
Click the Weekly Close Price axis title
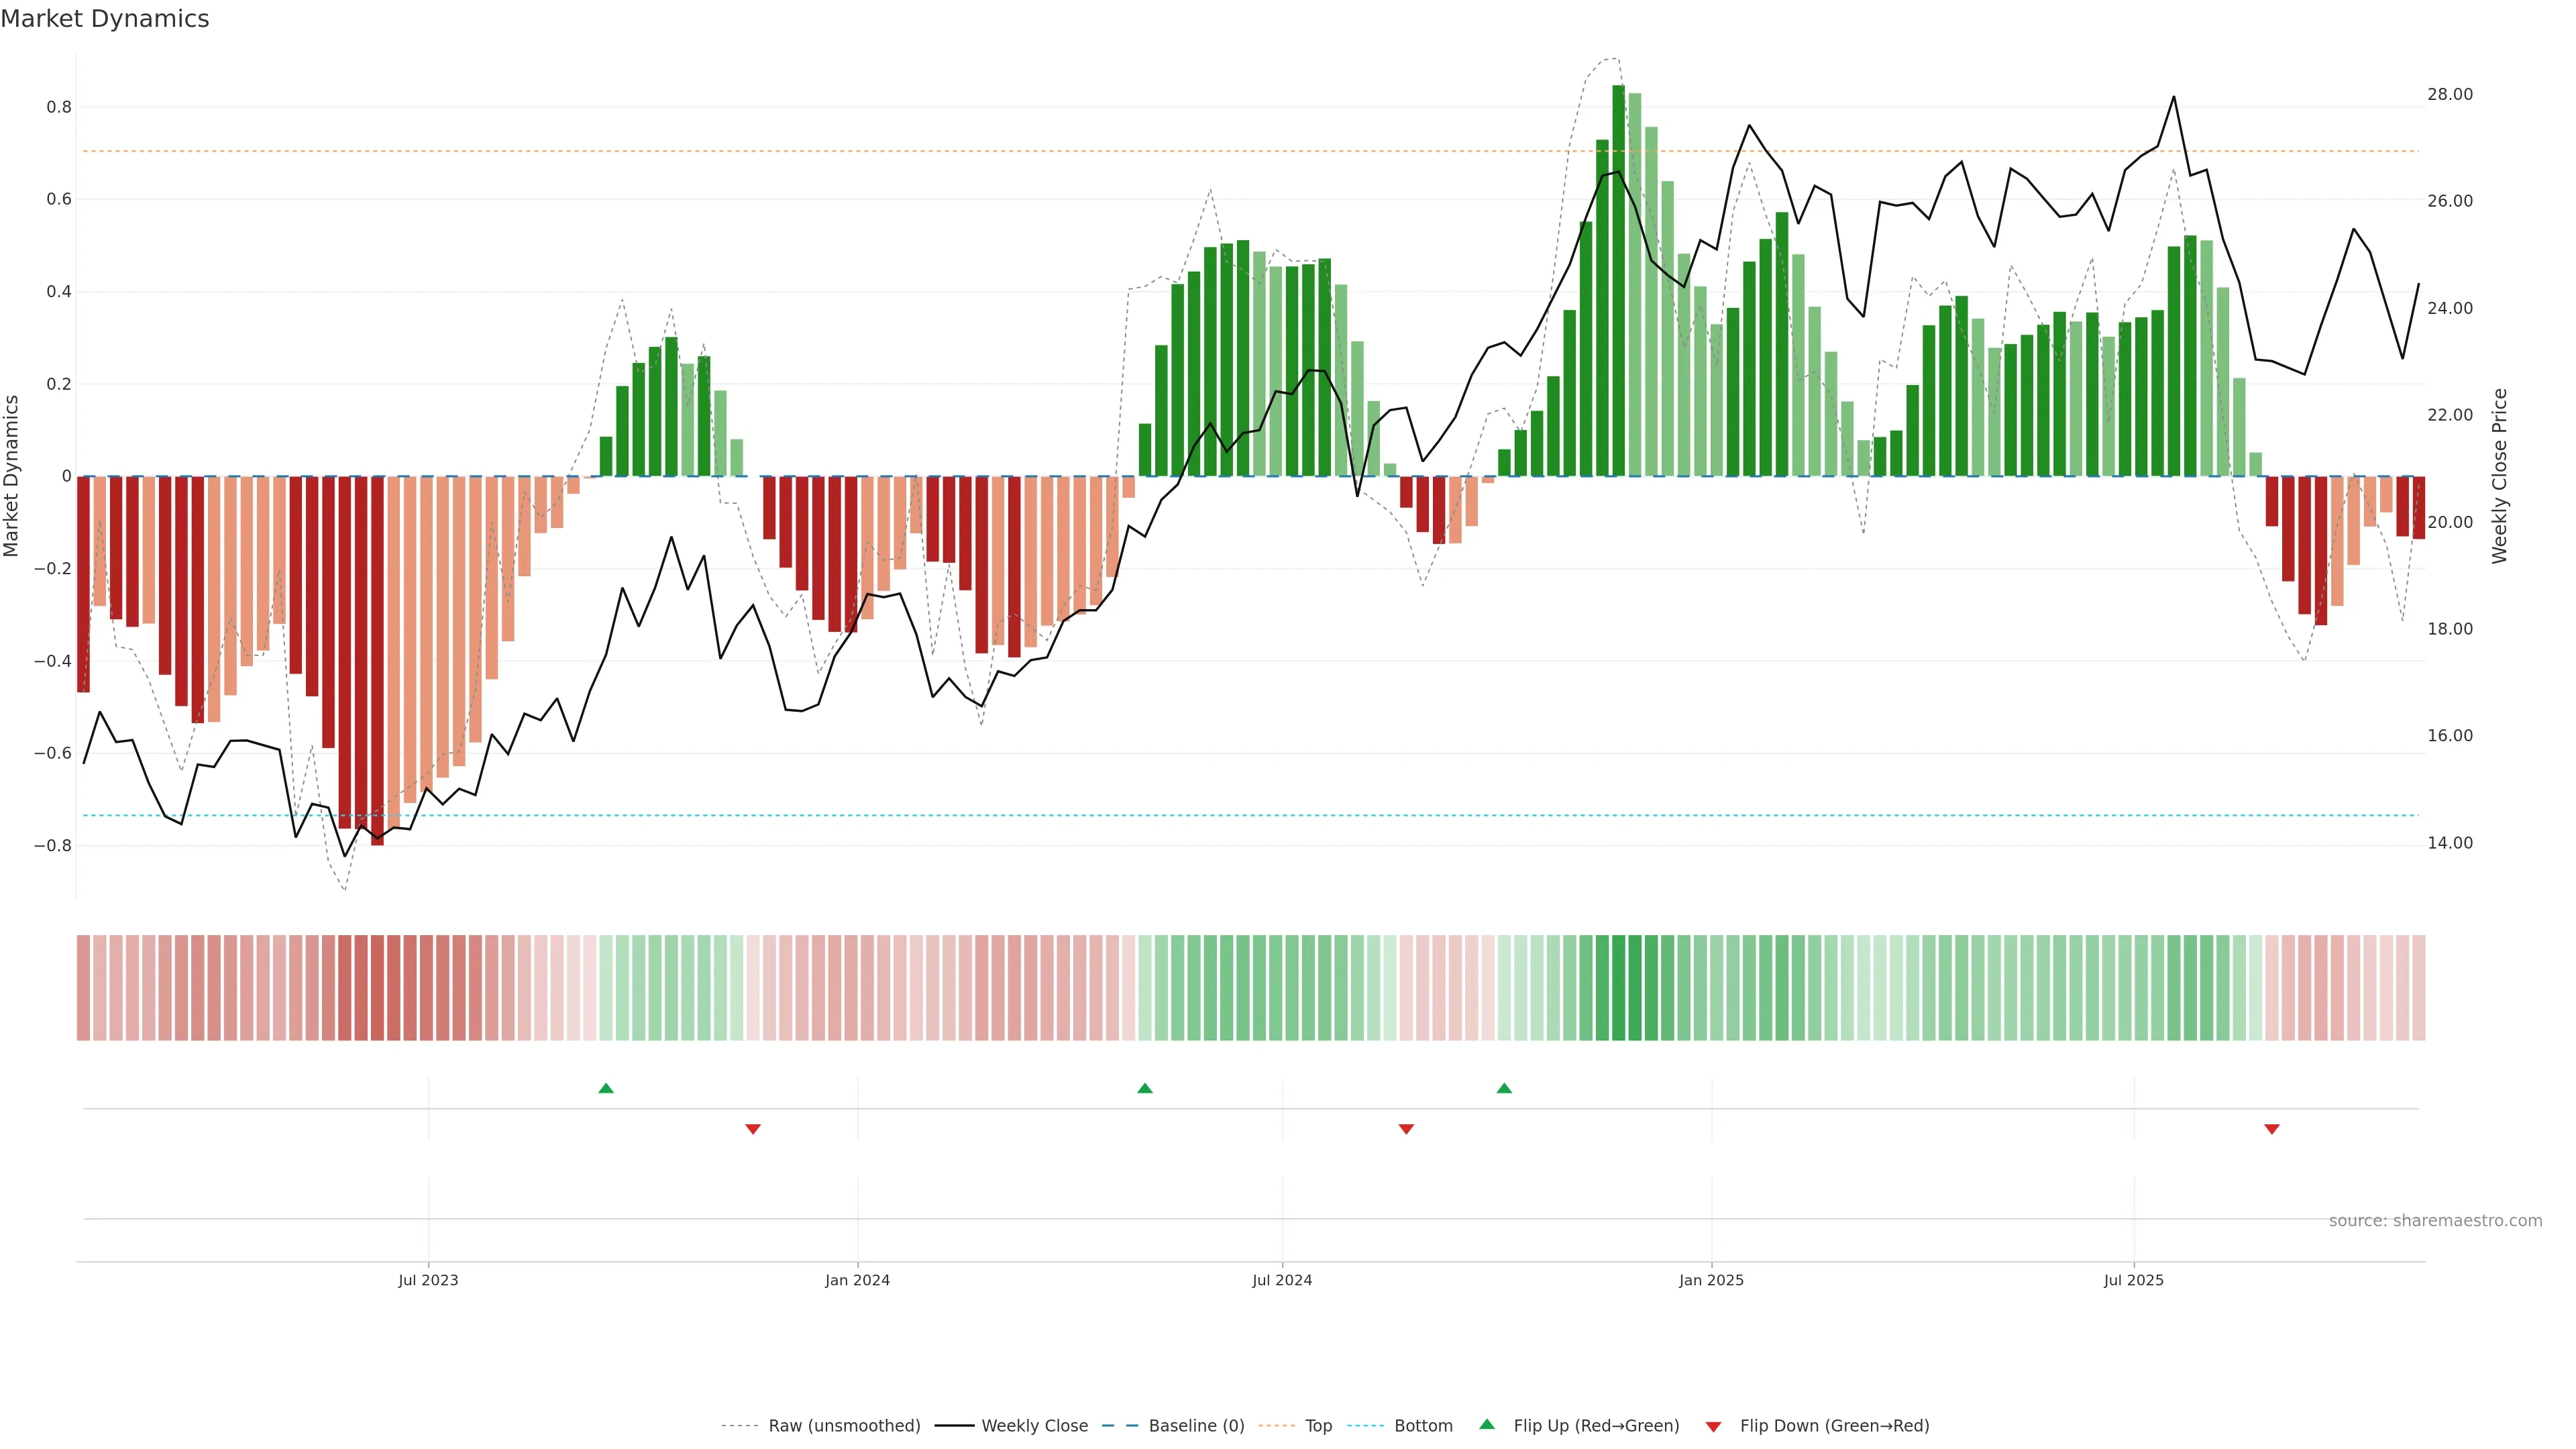click(2499, 476)
